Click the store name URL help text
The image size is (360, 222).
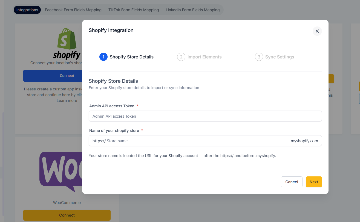tap(182, 156)
